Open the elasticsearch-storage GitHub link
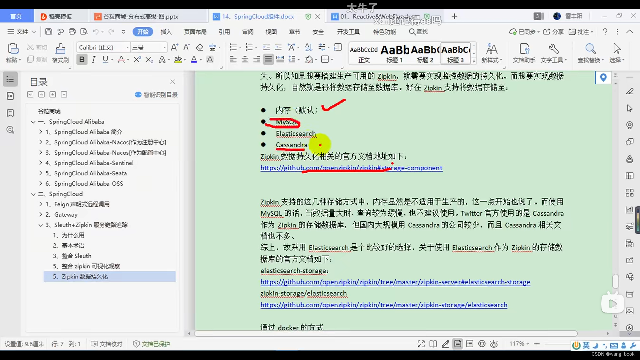The width and height of the screenshot is (640, 360). coord(395,282)
